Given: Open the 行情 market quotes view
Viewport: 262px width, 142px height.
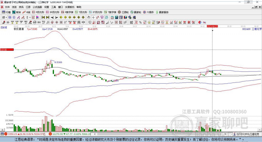Looking at the screenshot, I should point(6,12).
